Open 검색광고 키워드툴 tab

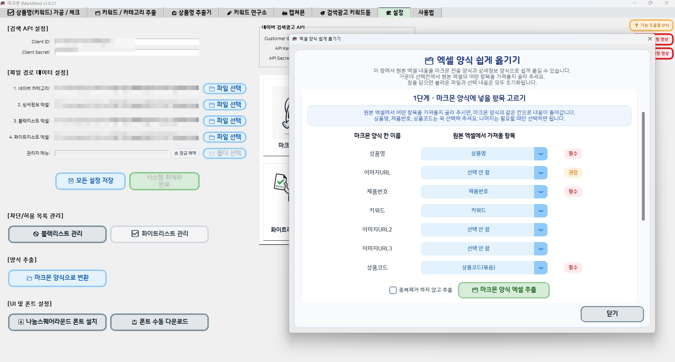(345, 13)
